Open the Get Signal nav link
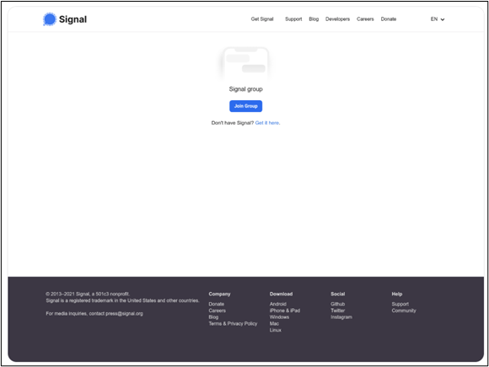Screen dimensions: 489x367 (262, 19)
